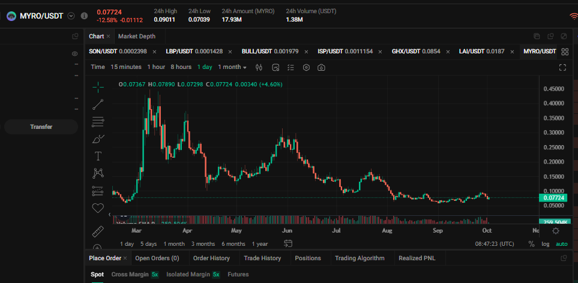Open the Positions tab
This screenshot has height=283, width=578.
pos(308,258)
